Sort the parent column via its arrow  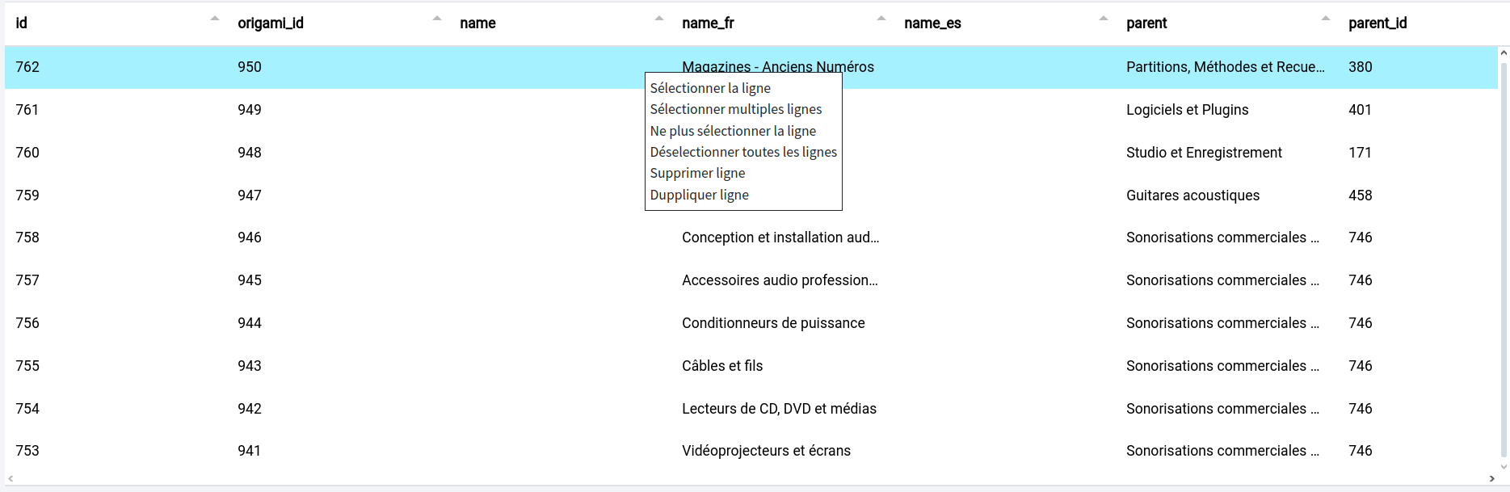pyautogui.click(x=1326, y=19)
